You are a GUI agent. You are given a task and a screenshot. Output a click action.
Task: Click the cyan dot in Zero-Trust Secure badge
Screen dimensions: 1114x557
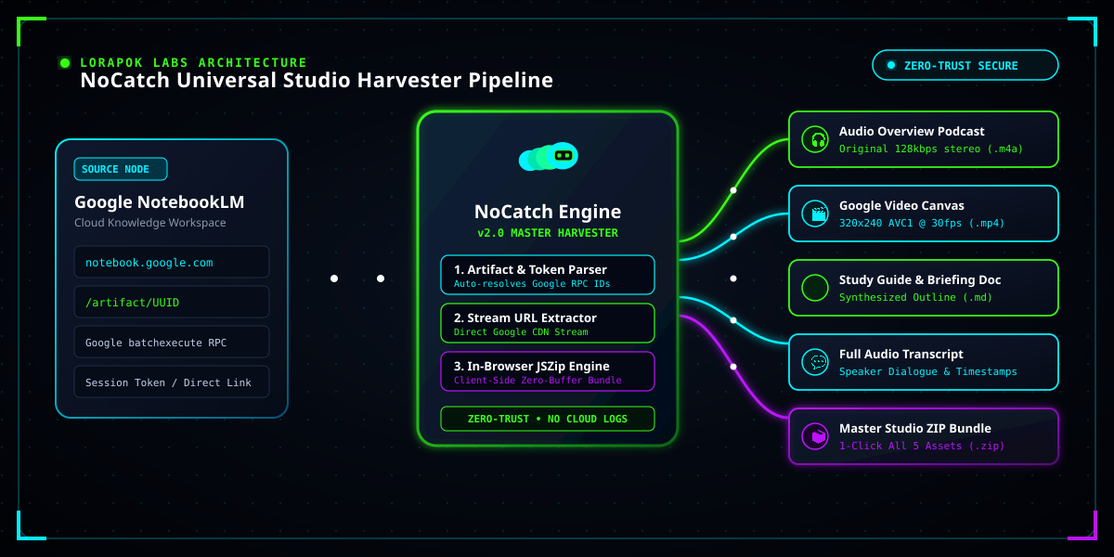[x=891, y=66]
